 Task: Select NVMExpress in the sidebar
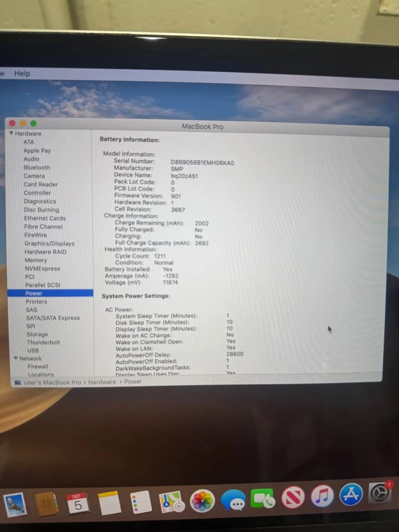click(x=43, y=268)
